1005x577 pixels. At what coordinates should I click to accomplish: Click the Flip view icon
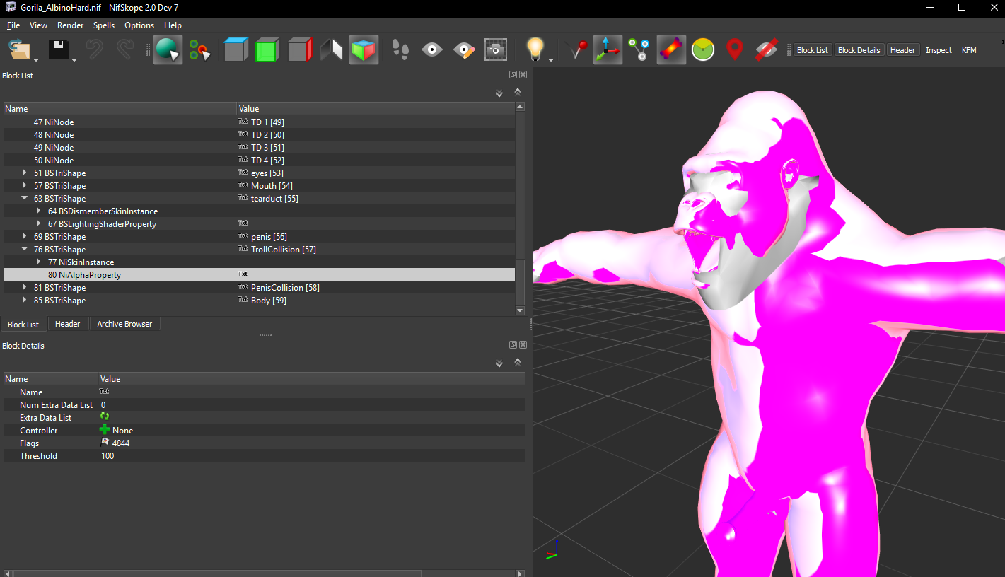click(331, 50)
